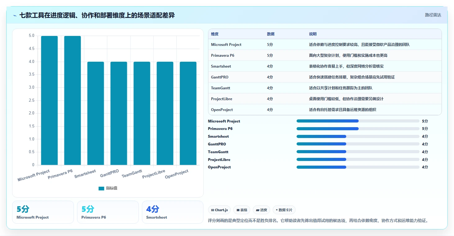Click the OpenProject progress bar

[x=358, y=167]
